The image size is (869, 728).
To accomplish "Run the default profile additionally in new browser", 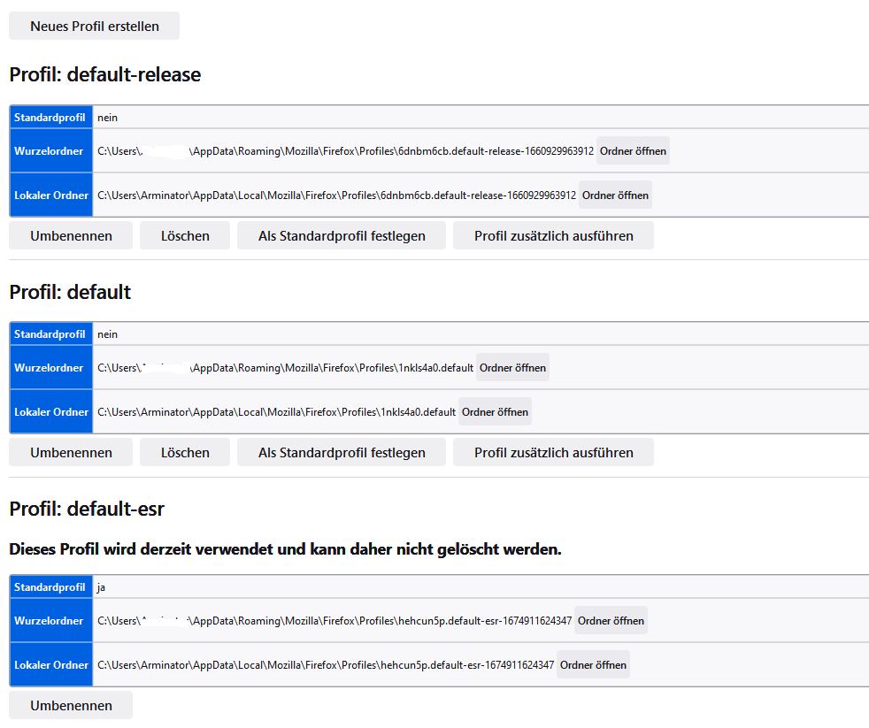I will 553,452.
